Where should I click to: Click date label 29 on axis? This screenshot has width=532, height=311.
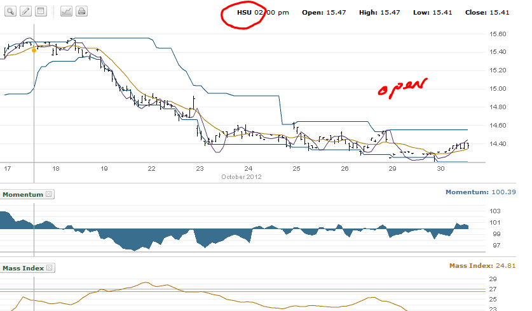(x=392, y=168)
